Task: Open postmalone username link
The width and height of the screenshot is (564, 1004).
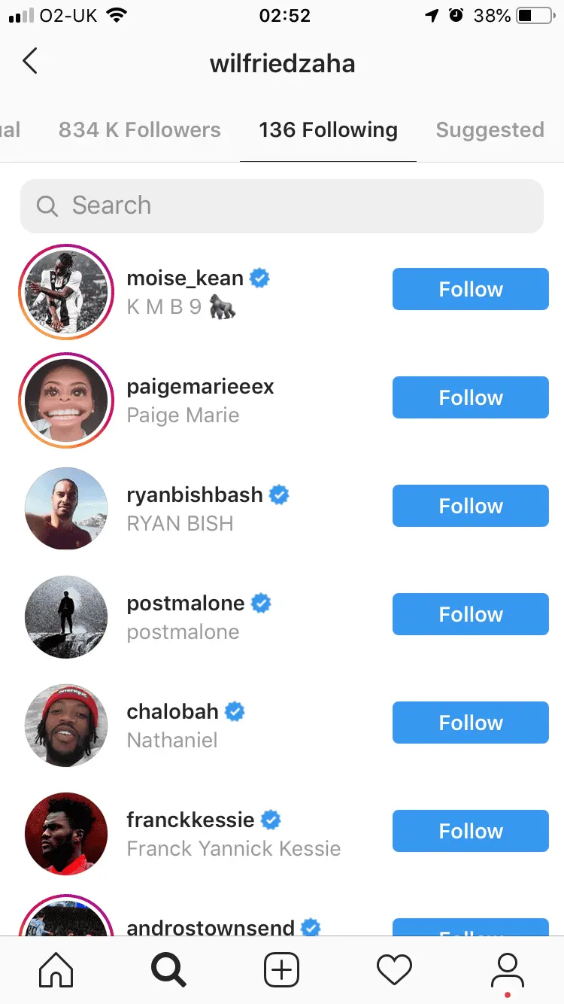Action: 186,604
